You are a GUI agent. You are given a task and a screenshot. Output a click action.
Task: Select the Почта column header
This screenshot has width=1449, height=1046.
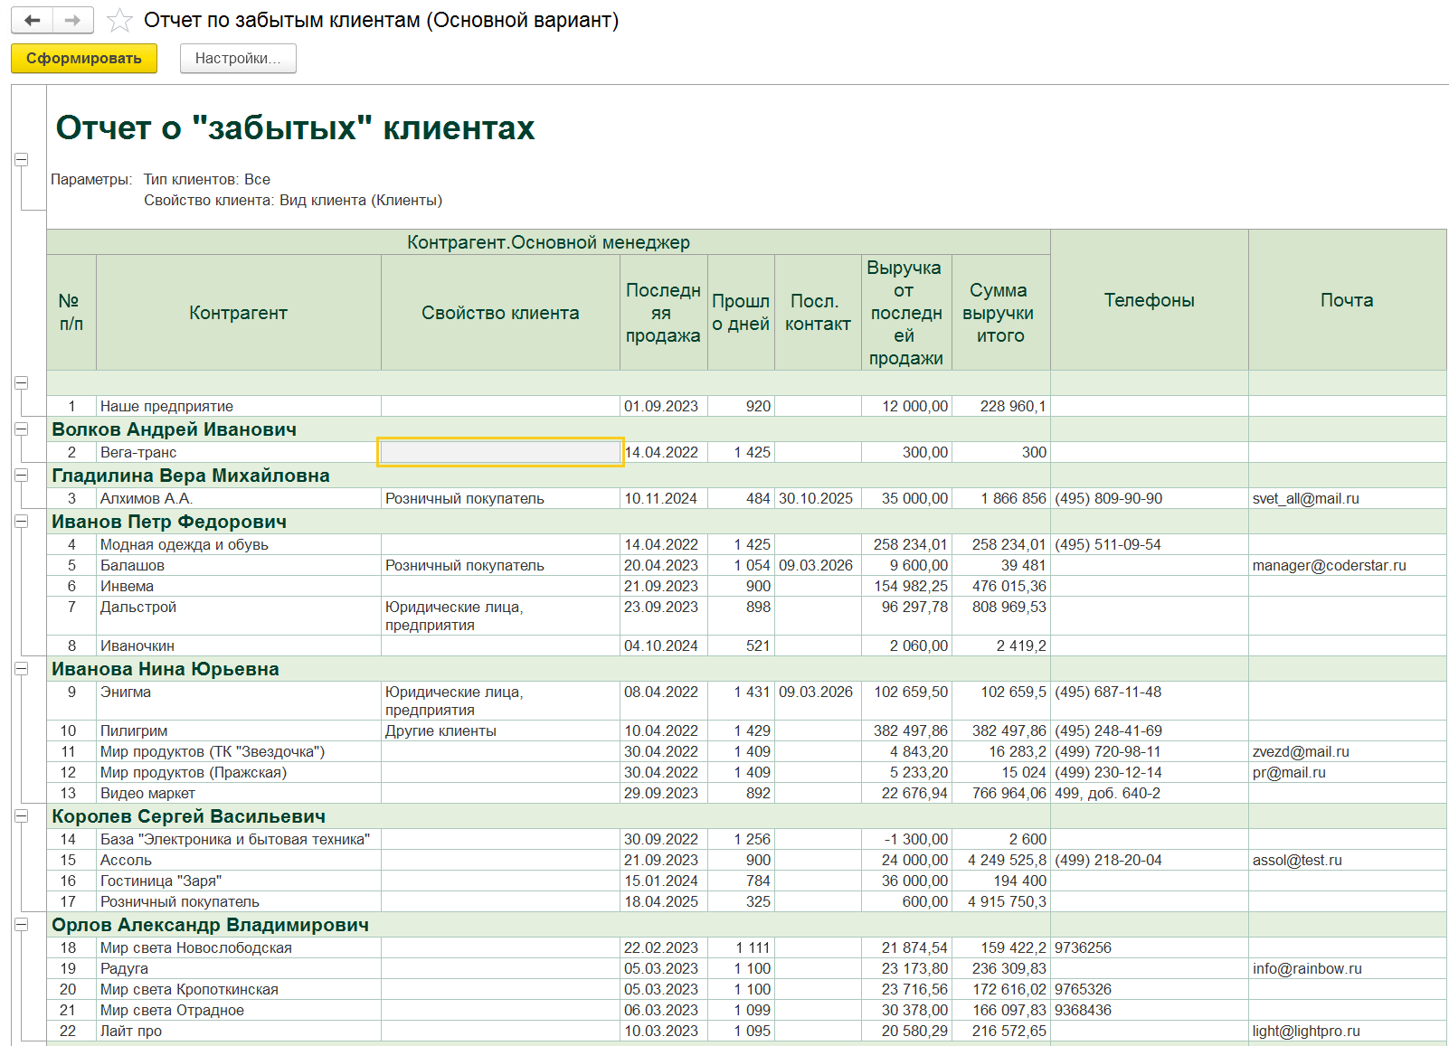coord(1347,300)
